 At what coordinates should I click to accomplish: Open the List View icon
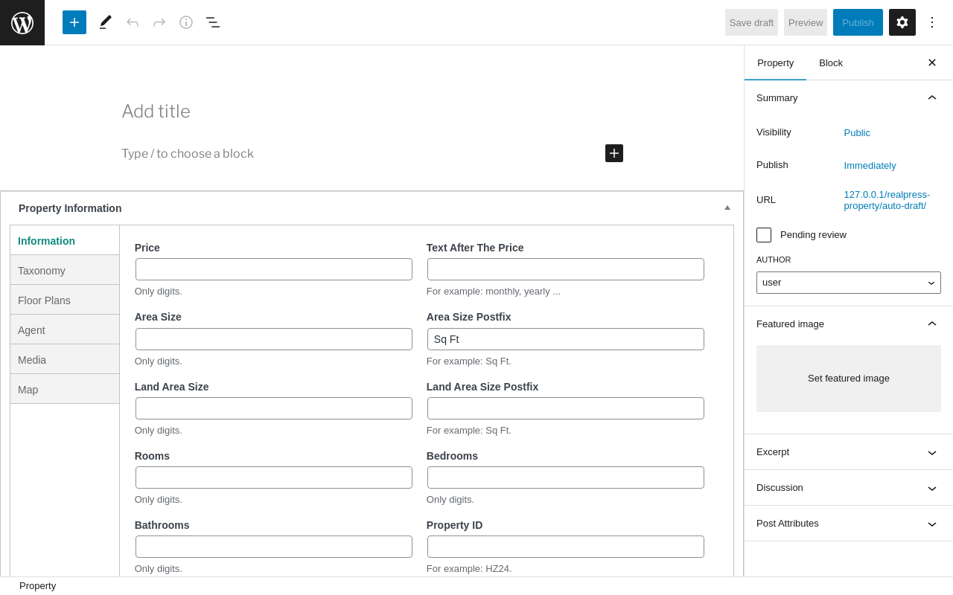coord(213,22)
